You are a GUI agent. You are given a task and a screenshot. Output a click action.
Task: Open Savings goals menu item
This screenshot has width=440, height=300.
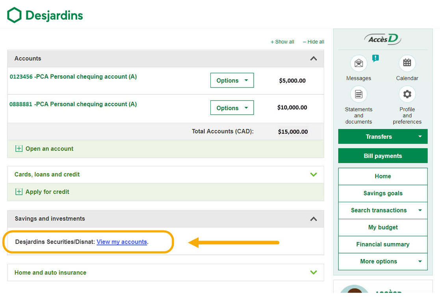tap(383, 193)
